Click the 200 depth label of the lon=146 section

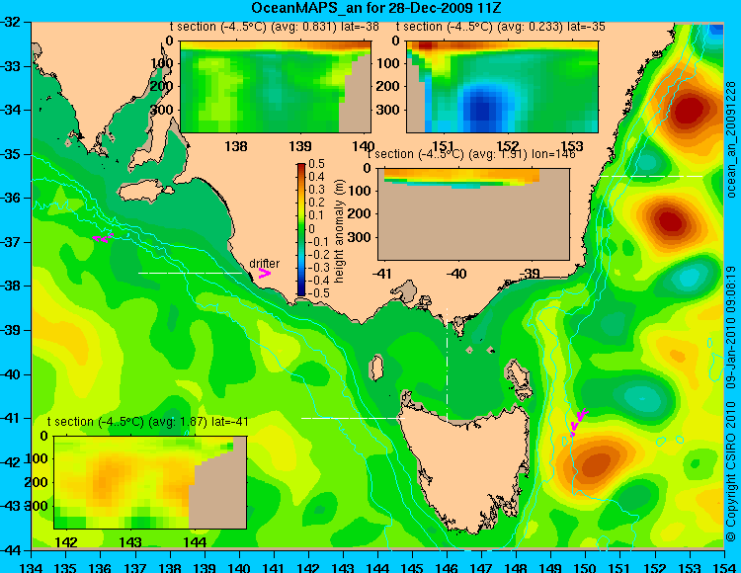pyautogui.click(x=360, y=213)
